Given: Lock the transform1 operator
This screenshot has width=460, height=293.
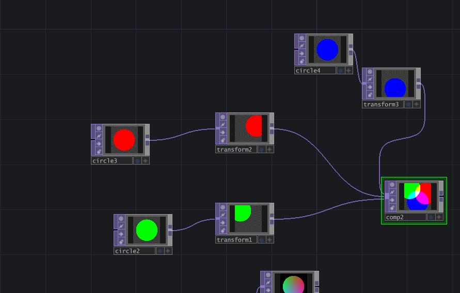Looking at the screenshot, I should [223, 230].
